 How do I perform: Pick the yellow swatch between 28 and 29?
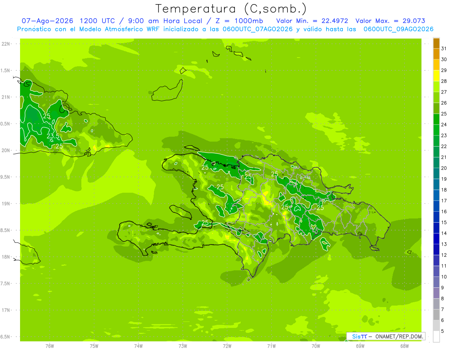point(436,76)
